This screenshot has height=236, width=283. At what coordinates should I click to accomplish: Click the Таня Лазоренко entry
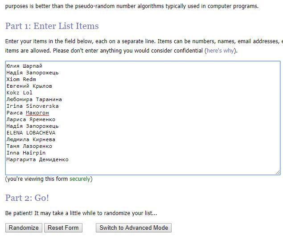click(x=29, y=146)
